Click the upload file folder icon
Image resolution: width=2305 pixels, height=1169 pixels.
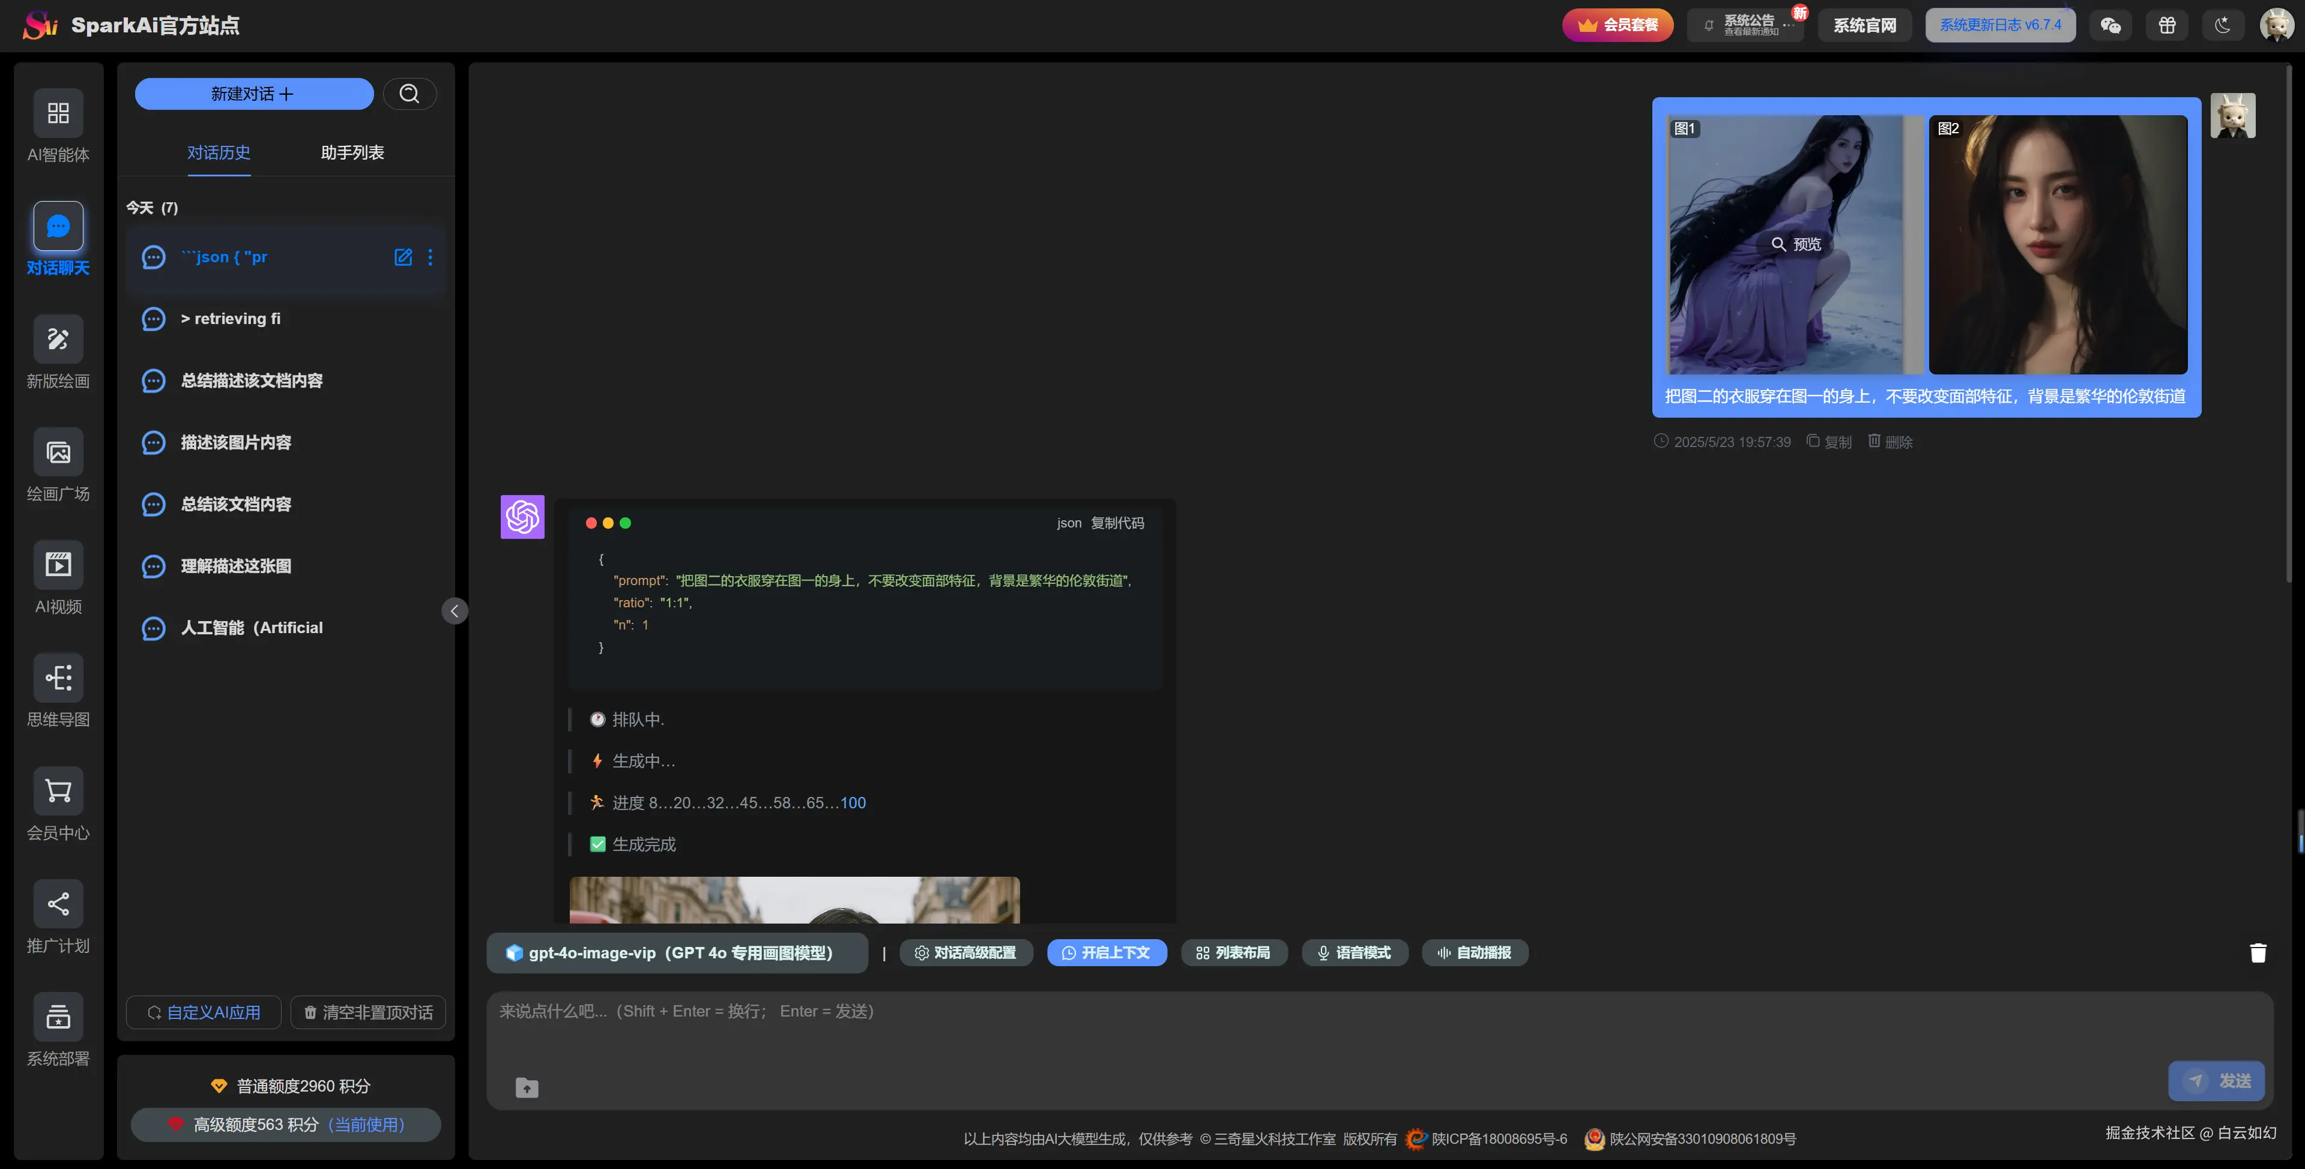[x=527, y=1087]
